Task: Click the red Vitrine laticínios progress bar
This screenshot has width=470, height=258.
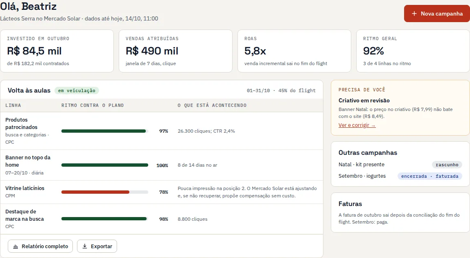Action: (x=105, y=192)
